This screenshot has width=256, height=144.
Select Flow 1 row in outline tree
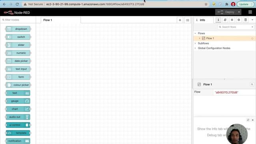pos(224,38)
